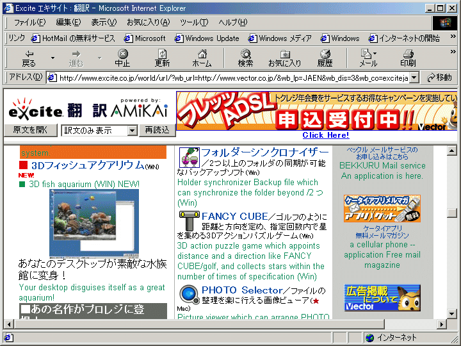Open 3Dフィッシュアクアリウム link

pyautogui.click(x=88, y=166)
